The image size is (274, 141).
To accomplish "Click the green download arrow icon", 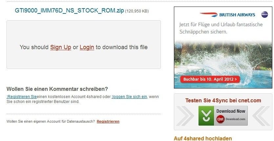I will click(206, 116).
